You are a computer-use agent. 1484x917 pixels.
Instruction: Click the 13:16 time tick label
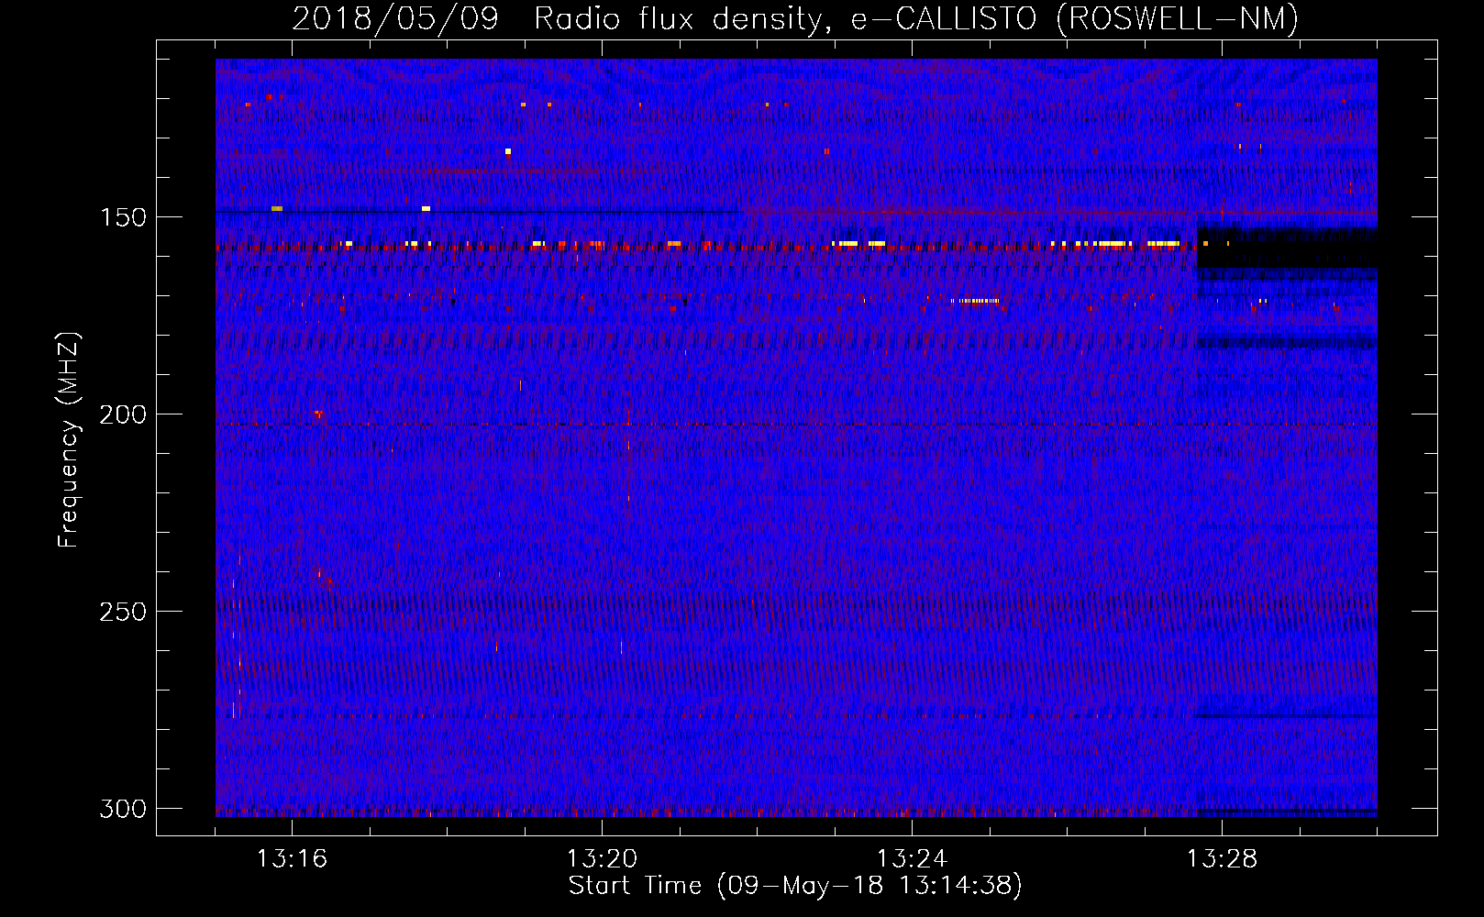[x=292, y=859]
